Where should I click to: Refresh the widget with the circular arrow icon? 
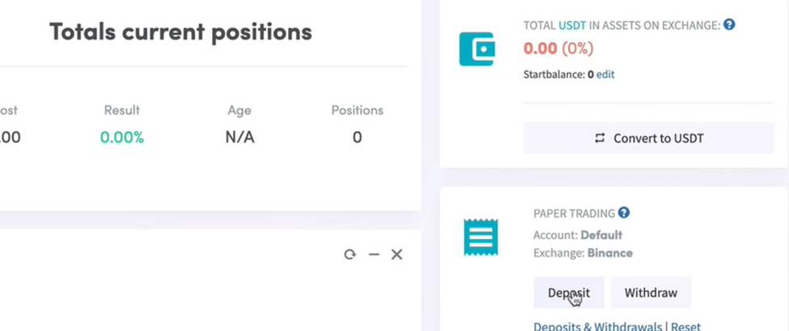click(350, 254)
